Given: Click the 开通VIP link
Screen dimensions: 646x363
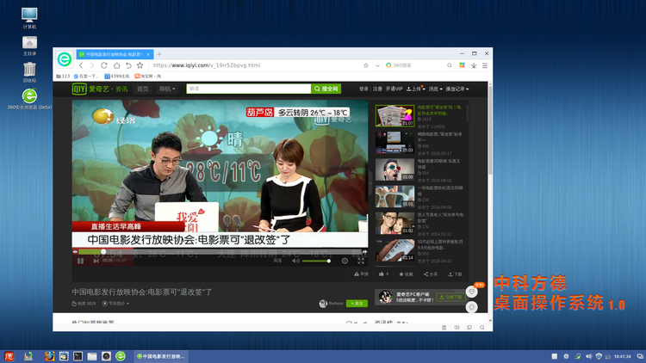Looking at the screenshot, I should click(394, 89).
